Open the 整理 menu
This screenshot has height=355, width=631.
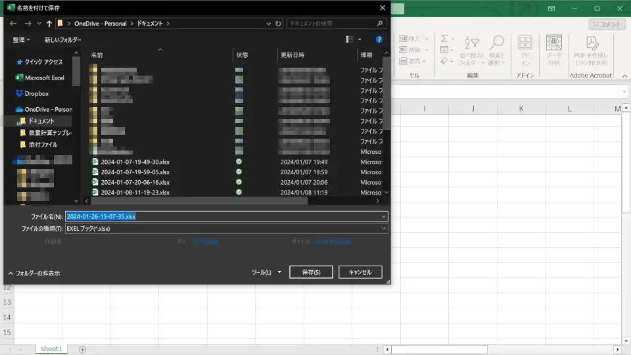[21, 39]
